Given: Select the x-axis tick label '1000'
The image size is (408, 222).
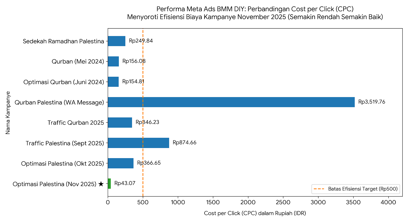Looking at the screenshot, I should coord(178,202).
